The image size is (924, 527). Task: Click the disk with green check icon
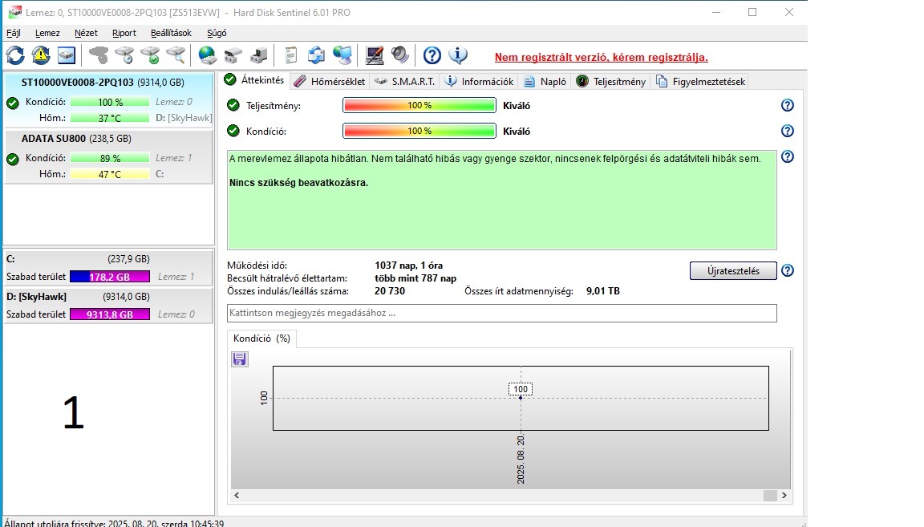(x=150, y=55)
